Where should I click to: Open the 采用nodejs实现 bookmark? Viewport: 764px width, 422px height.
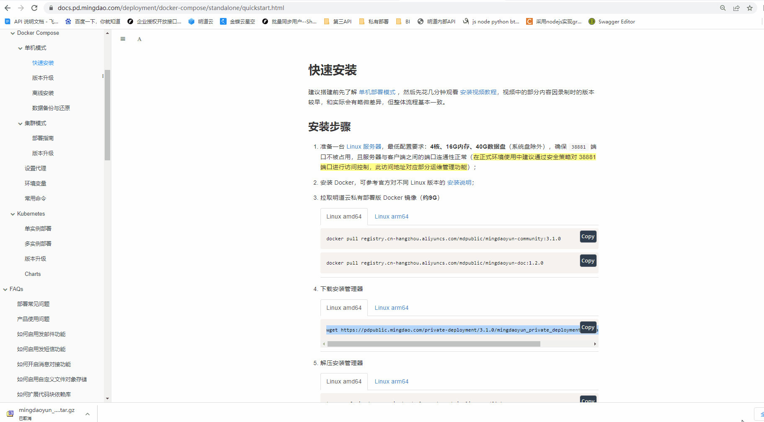[x=554, y=21]
